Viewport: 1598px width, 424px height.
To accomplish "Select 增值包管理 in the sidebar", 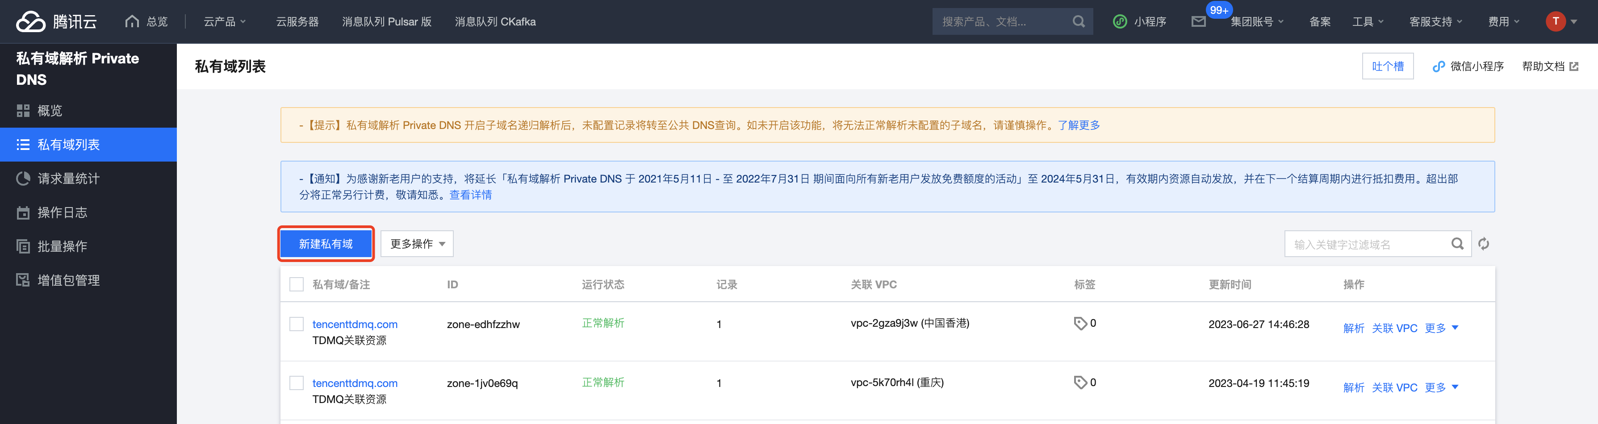I will 88,280.
